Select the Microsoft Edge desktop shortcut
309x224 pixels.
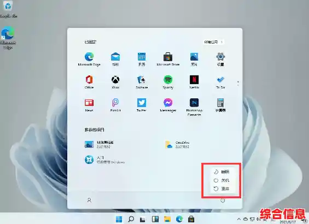click(x=8, y=38)
